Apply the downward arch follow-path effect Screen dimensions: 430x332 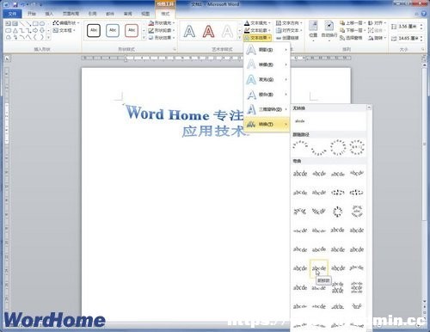[319, 149]
